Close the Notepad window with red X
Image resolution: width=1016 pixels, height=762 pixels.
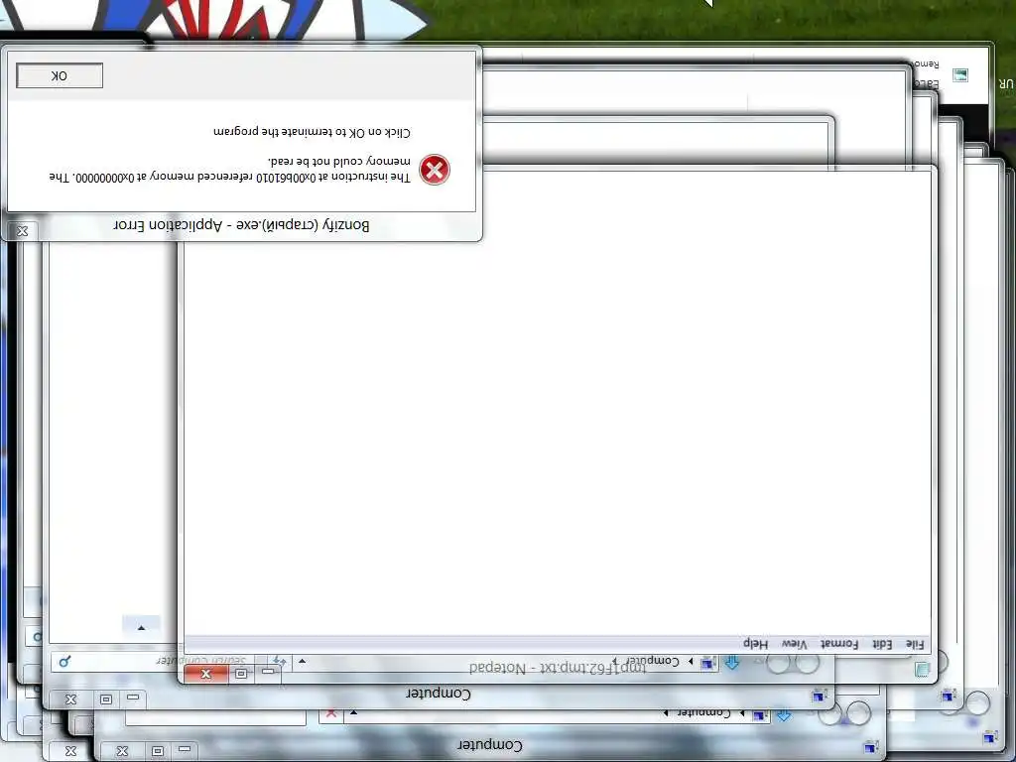point(206,674)
